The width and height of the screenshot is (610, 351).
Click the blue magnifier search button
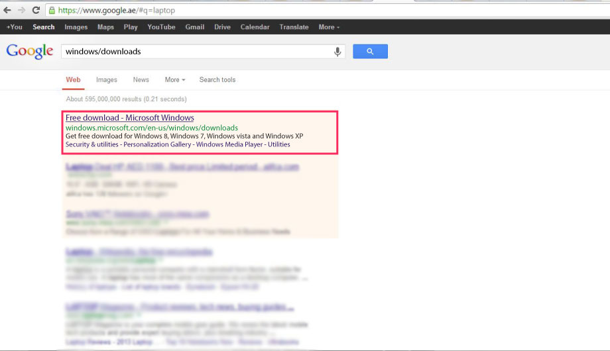370,51
